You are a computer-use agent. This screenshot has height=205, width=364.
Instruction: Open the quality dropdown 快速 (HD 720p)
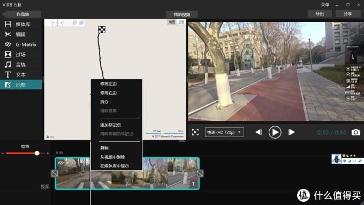[224, 132]
